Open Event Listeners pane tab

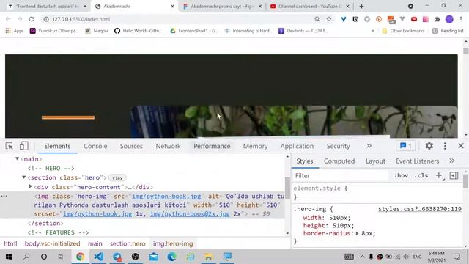tap(417, 161)
